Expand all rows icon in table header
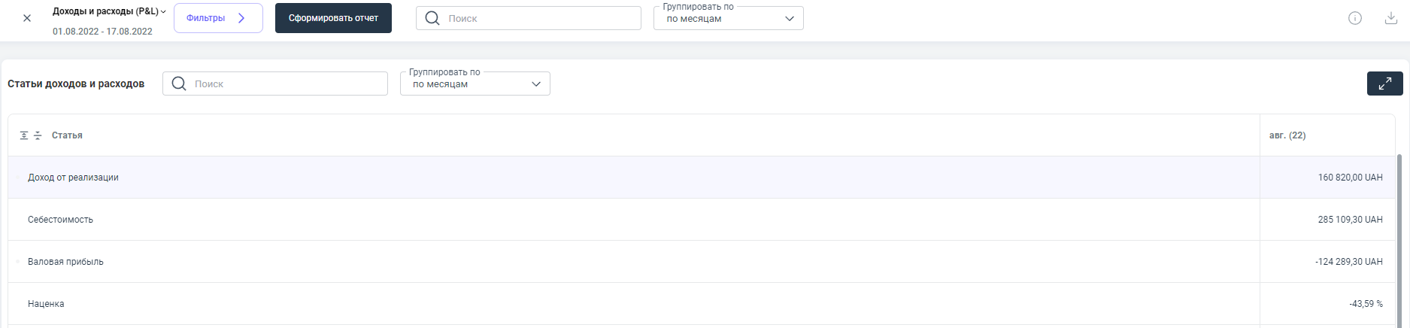Viewport: 1410px width, 328px height. (x=24, y=135)
